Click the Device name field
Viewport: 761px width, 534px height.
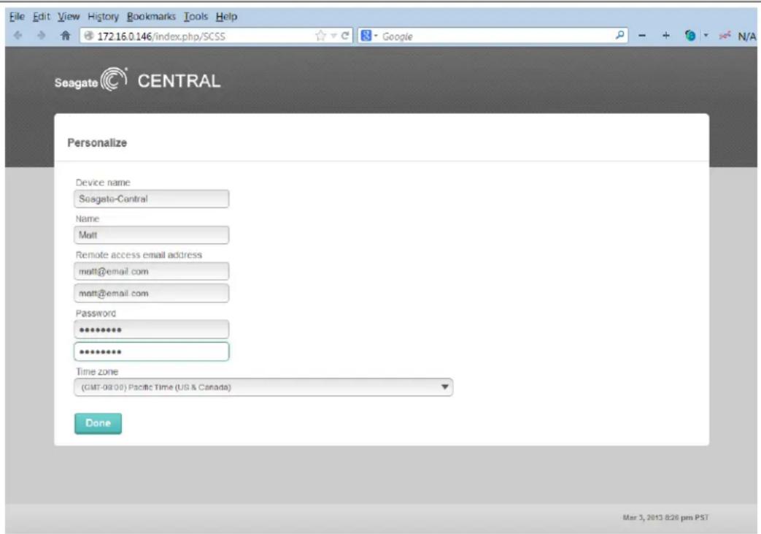pyautogui.click(x=152, y=199)
